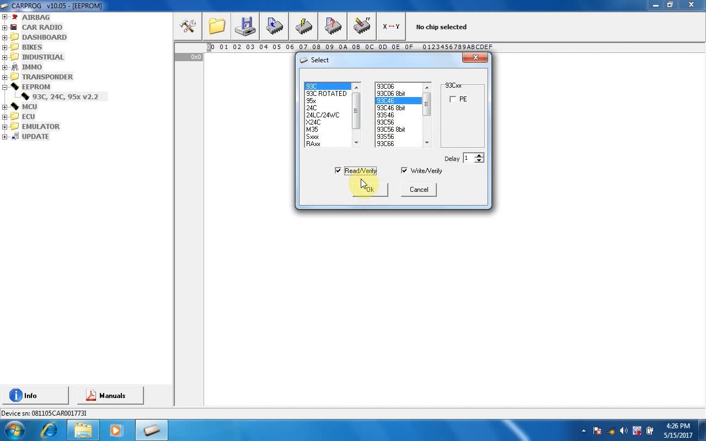The height and width of the screenshot is (441, 706).
Task: Open the Windows Start menu
Action: [15, 430]
